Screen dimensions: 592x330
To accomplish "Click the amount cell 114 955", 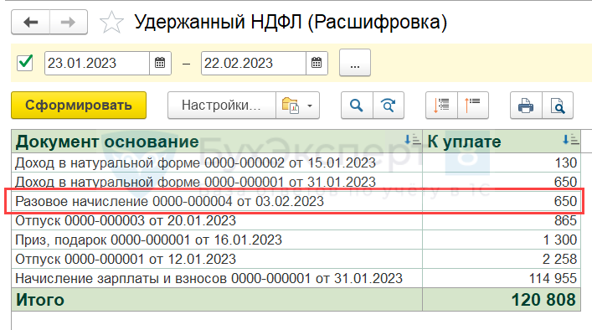I will pyautogui.click(x=502, y=278).
